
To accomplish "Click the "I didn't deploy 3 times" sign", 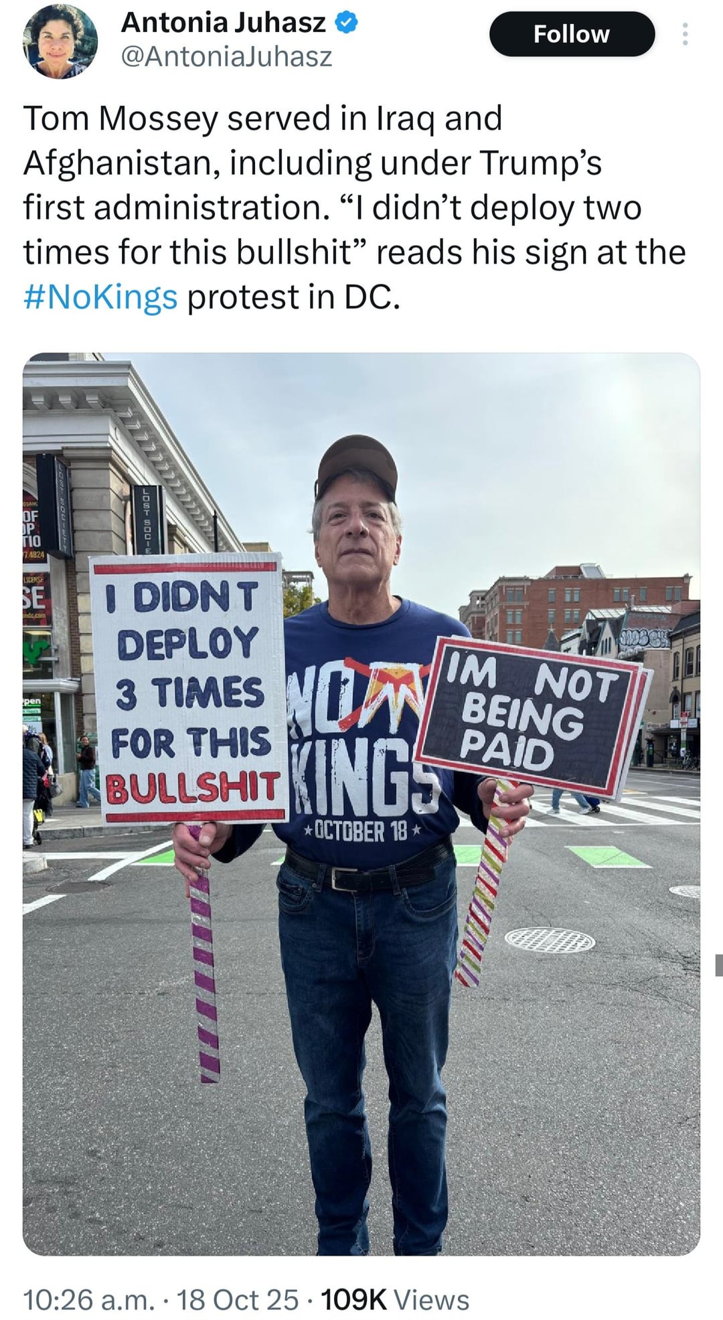I will (189, 686).
